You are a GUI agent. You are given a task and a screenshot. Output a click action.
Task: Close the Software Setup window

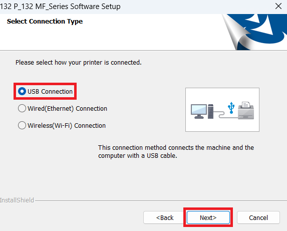[x=278, y=6]
